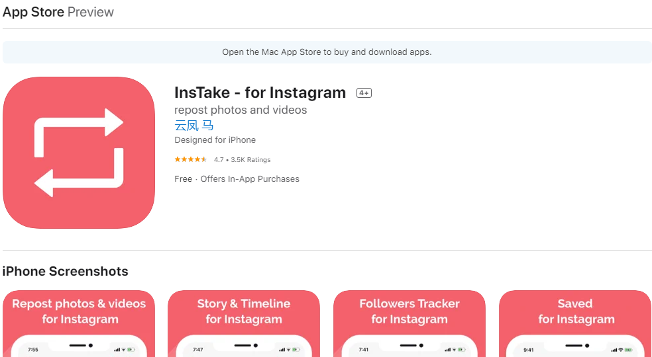Click Offers In-App Purchases text

tap(250, 179)
